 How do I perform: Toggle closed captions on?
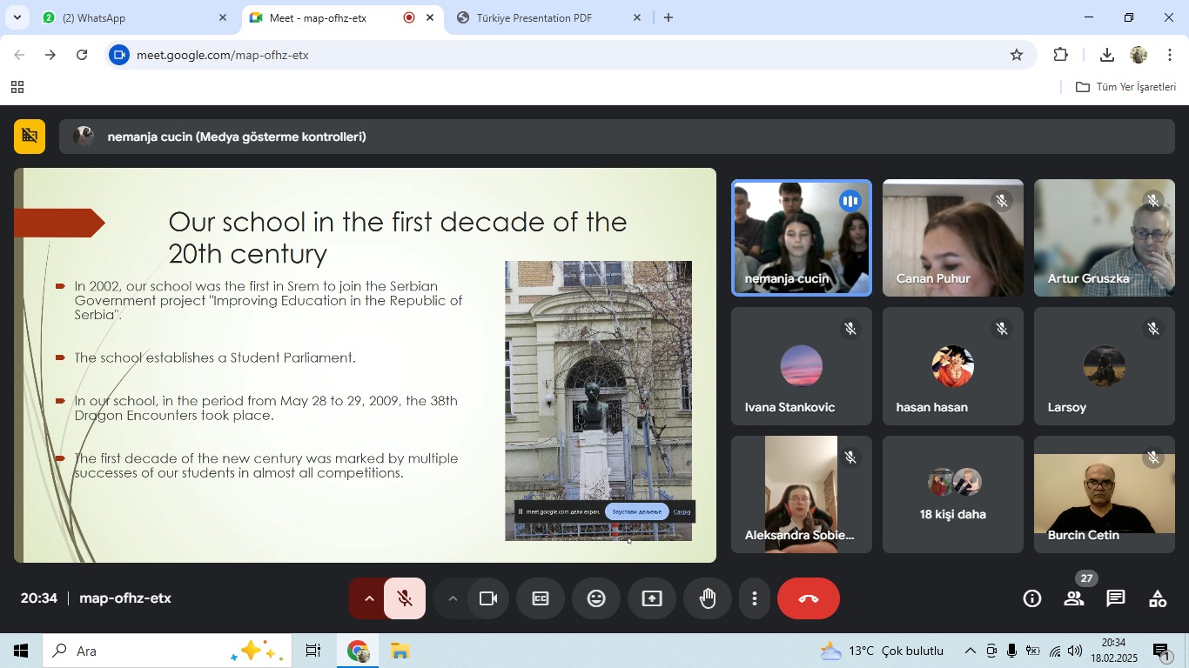(x=541, y=598)
